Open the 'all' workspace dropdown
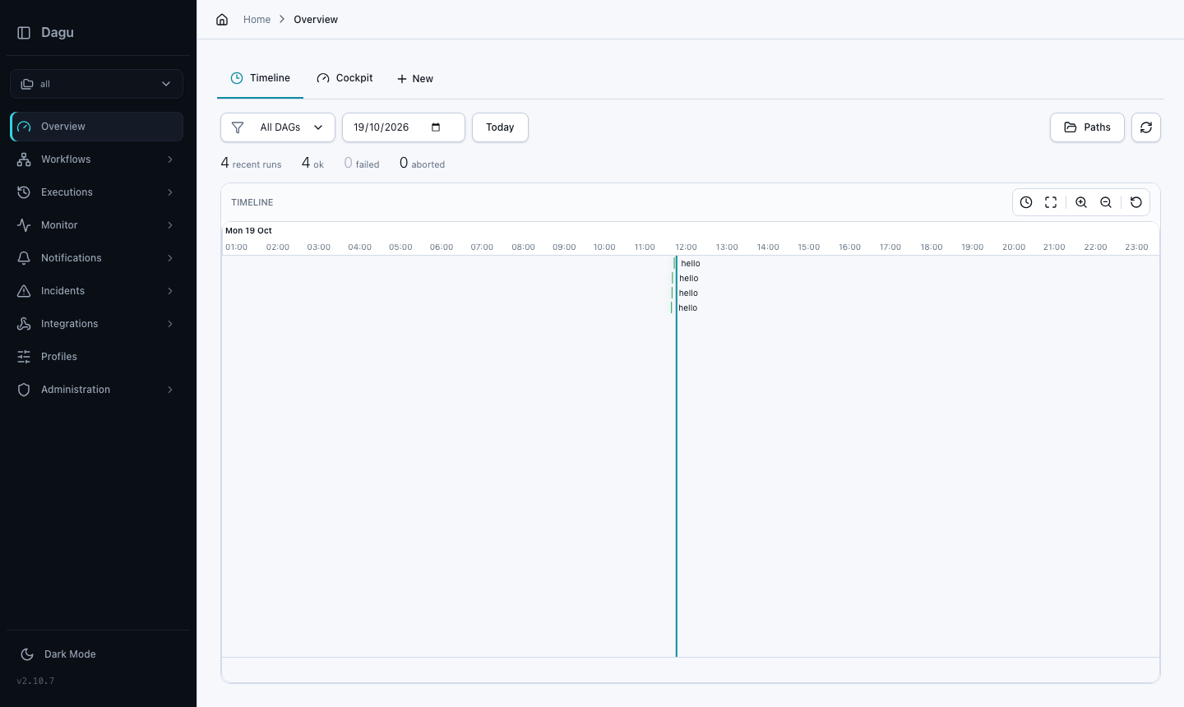1184x707 pixels. tap(96, 84)
